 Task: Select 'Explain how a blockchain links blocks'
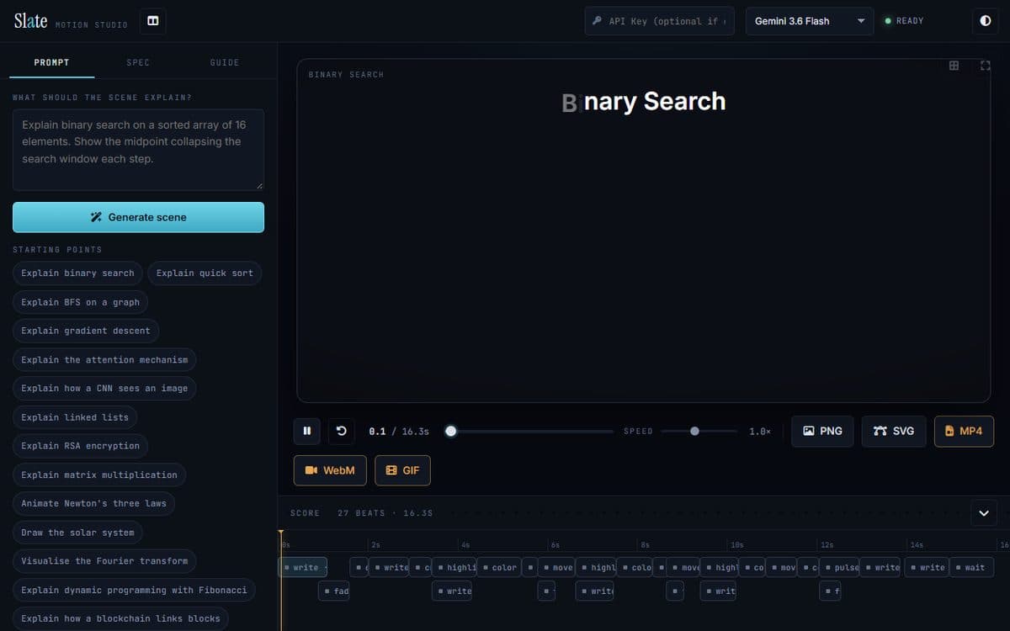point(120,618)
